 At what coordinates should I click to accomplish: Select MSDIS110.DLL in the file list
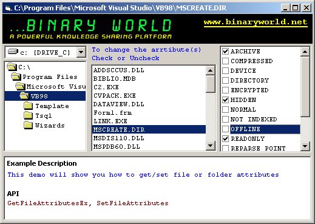[149, 138]
